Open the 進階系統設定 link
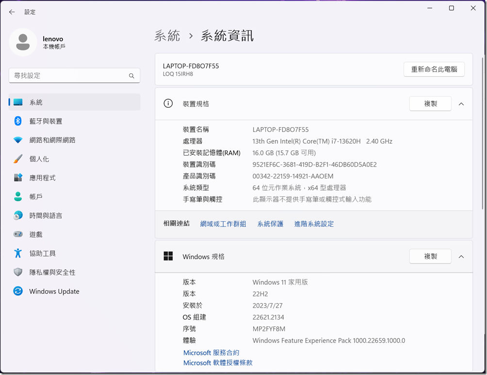The image size is (487, 375). tap(314, 224)
